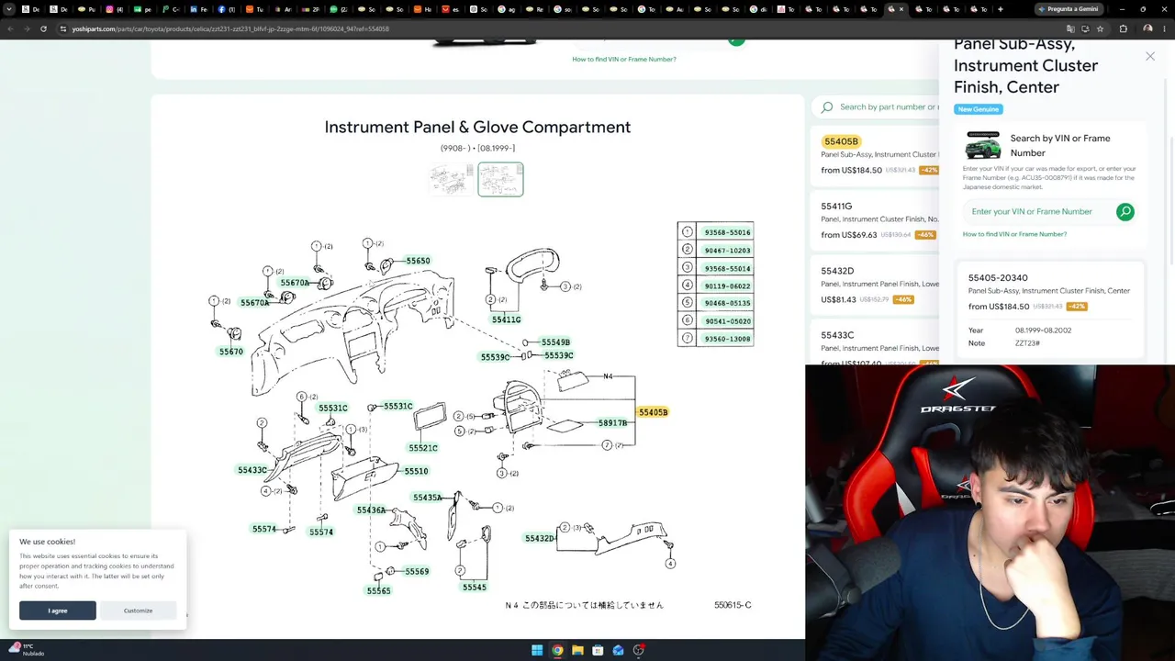Select part label 55569 on diagram
Image resolution: width=1175 pixels, height=661 pixels.
tap(417, 571)
